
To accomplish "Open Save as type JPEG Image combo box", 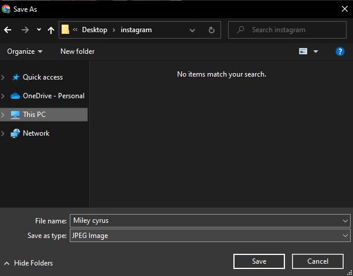I will (x=210, y=236).
